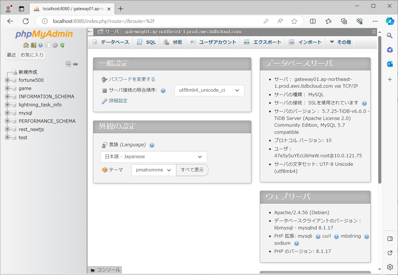Open the その他 dropdown menu
The image size is (398, 275).
(x=340, y=42)
